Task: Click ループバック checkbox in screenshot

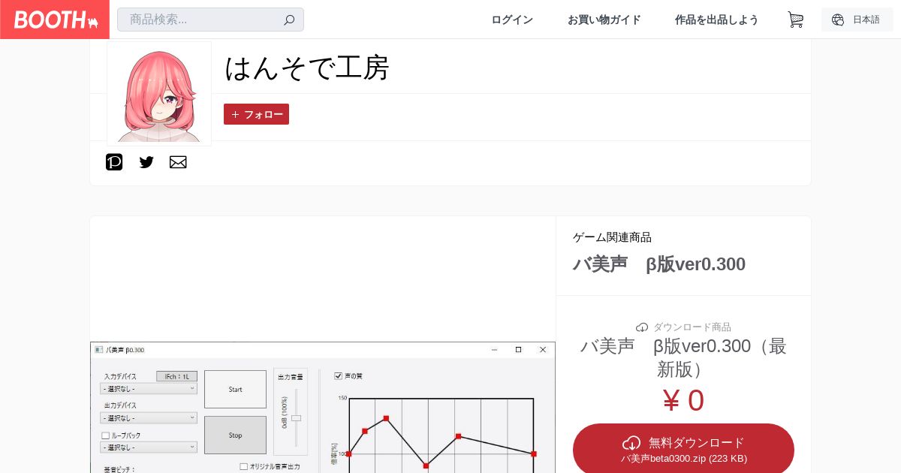Action: click(106, 435)
